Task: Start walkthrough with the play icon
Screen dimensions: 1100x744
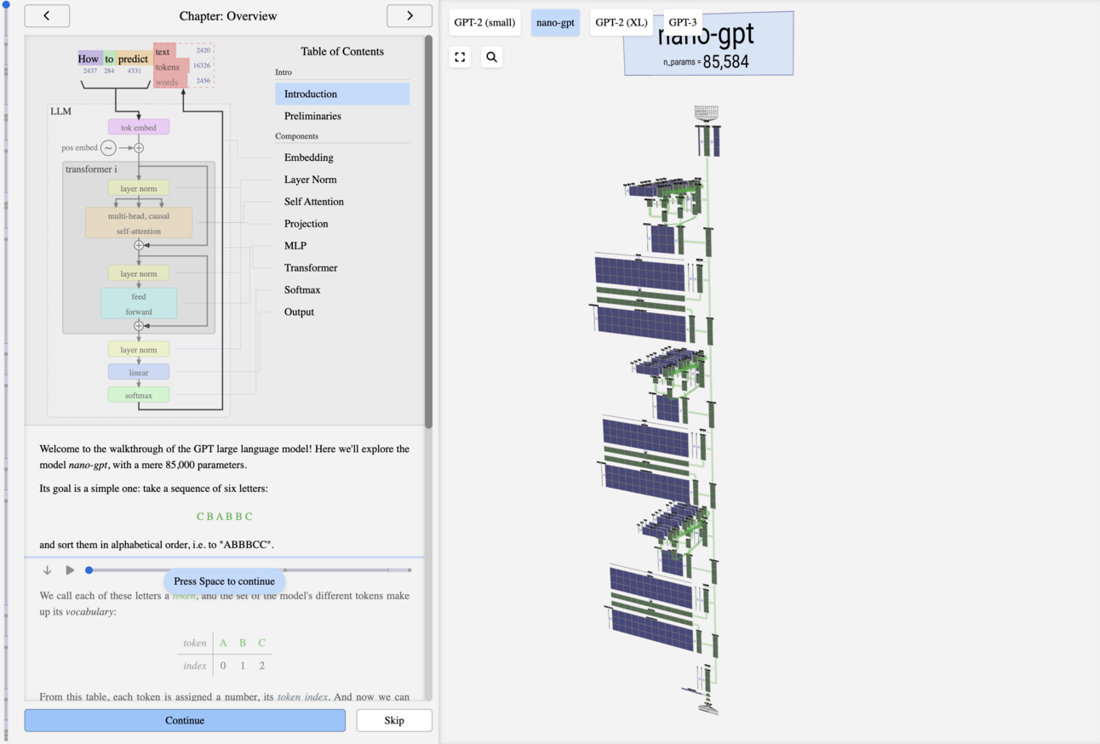Action: [70, 570]
